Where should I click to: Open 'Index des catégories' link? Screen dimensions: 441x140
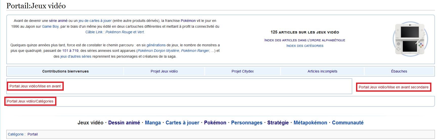point(305,46)
